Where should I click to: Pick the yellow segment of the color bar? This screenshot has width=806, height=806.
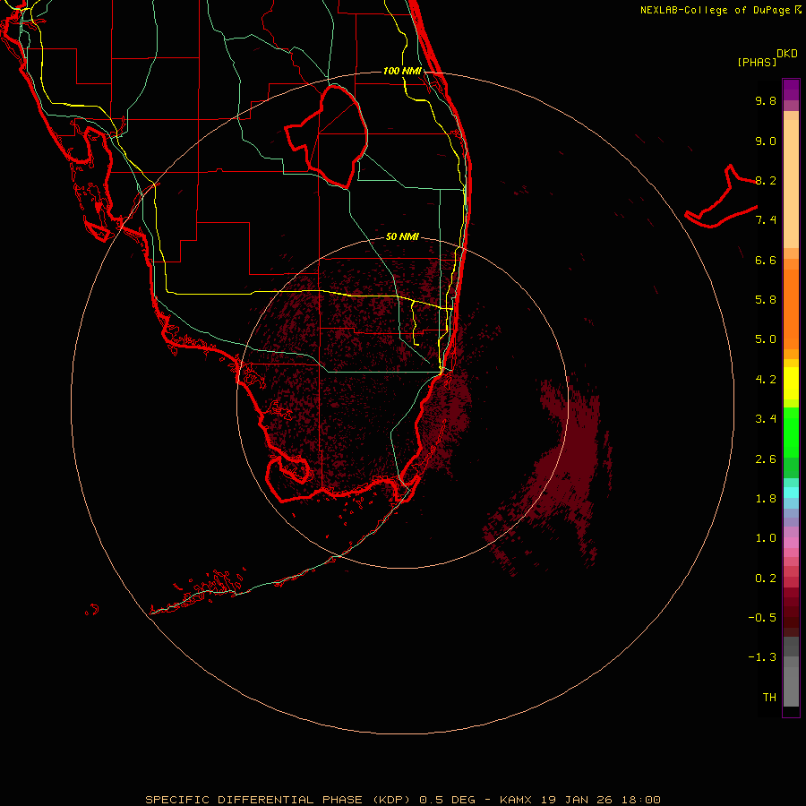coord(791,383)
